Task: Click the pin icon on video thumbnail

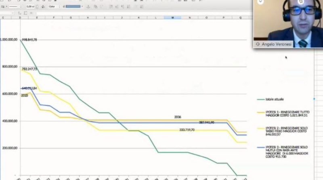Action: (x=301, y=2)
